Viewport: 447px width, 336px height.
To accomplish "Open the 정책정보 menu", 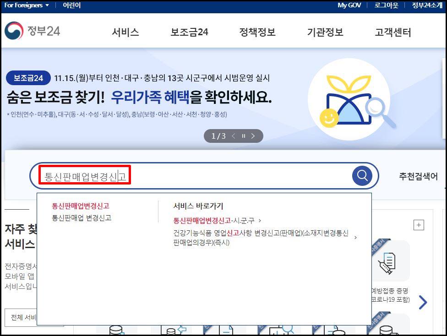I will click(257, 32).
